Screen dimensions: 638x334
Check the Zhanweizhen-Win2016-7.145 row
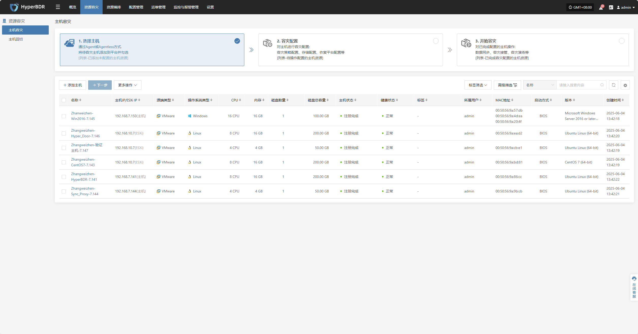(64, 116)
